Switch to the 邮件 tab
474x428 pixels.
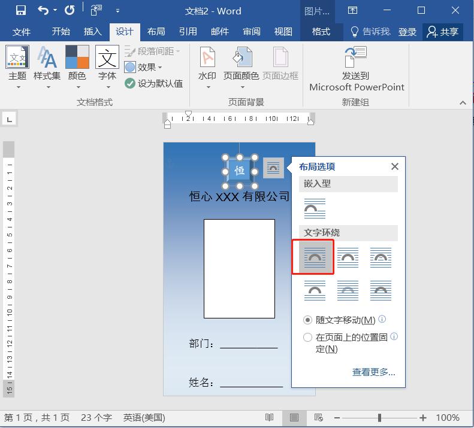(220, 31)
